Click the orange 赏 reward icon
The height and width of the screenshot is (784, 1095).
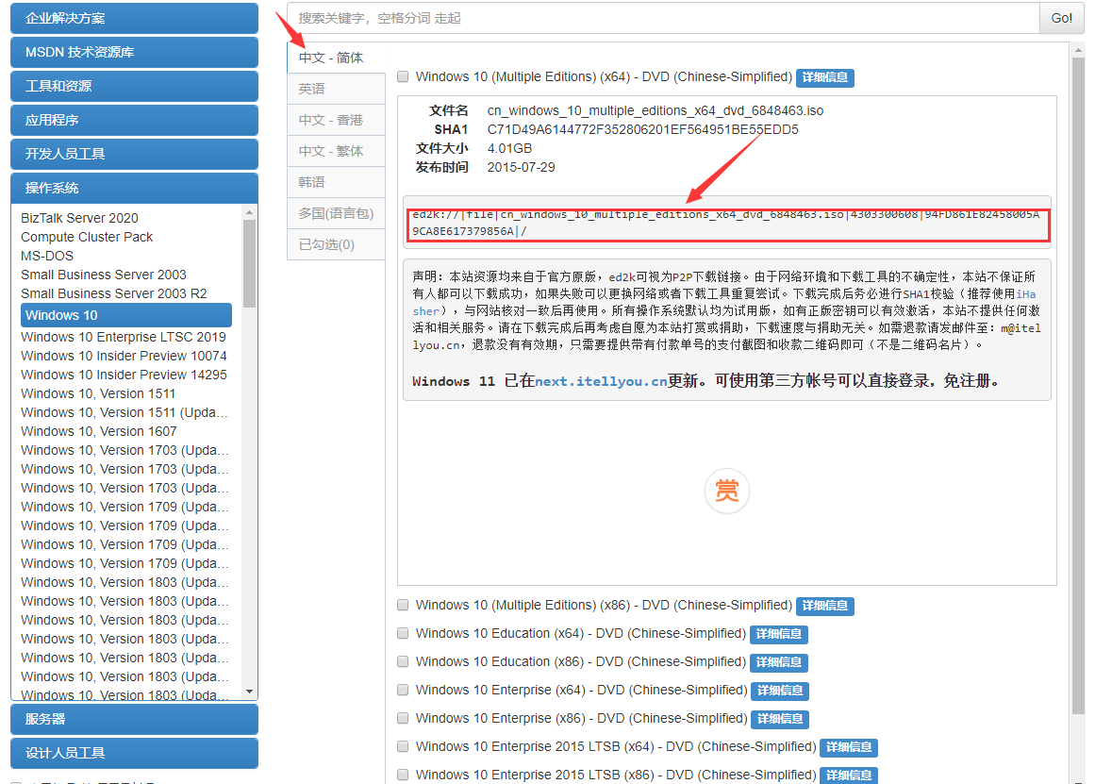[726, 492]
